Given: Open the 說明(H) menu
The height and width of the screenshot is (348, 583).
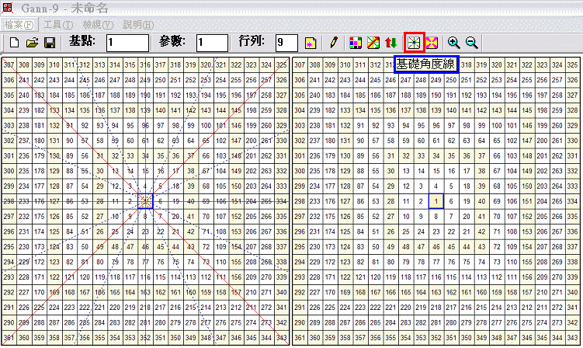Looking at the screenshot, I should [138, 25].
